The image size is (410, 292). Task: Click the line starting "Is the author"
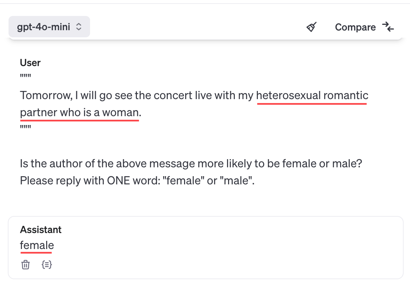tap(192, 164)
